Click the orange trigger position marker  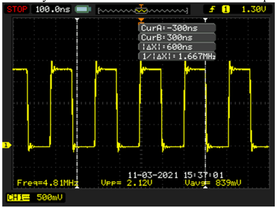[x=141, y=20]
